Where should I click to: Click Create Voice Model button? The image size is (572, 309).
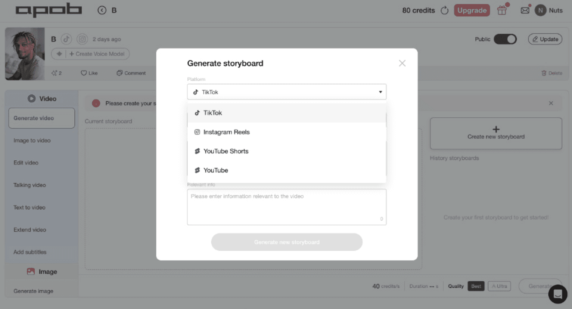point(97,54)
